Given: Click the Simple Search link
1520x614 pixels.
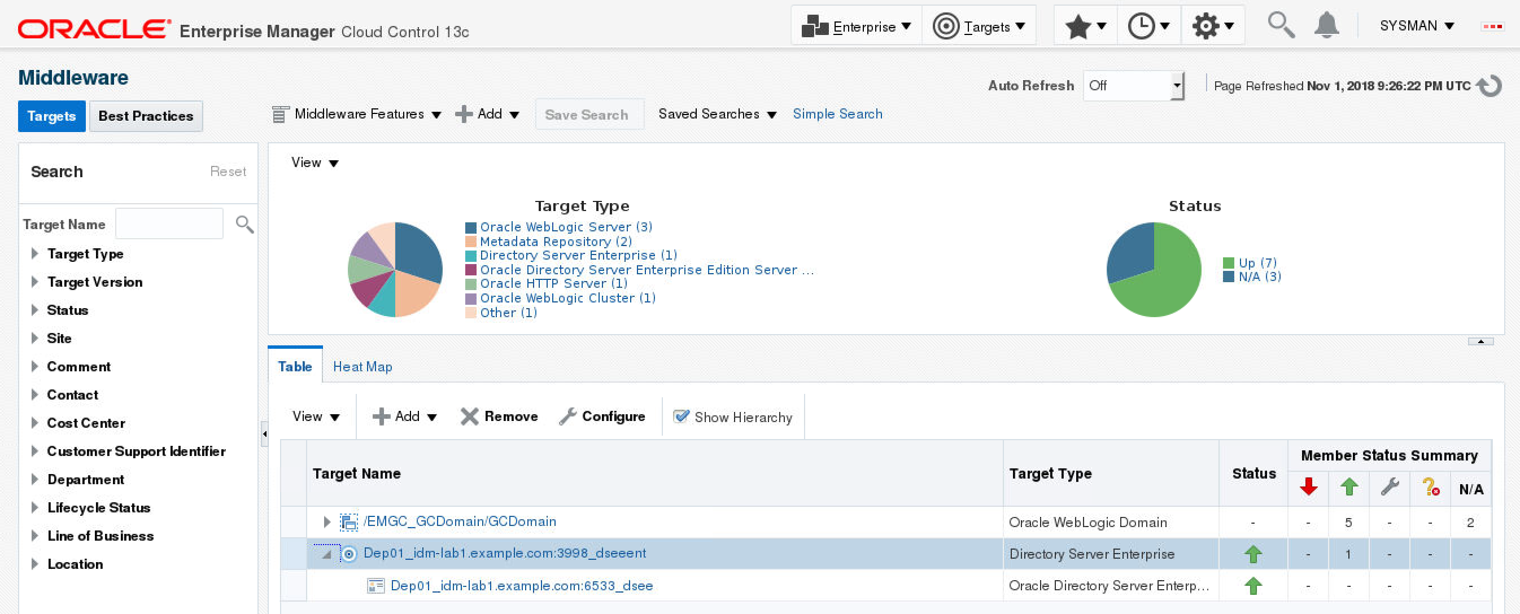Looking at the screenshot, I should tap(837, 114).
